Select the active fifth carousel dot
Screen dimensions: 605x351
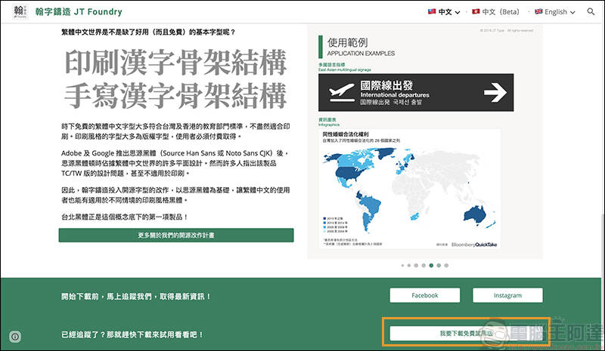431,266
